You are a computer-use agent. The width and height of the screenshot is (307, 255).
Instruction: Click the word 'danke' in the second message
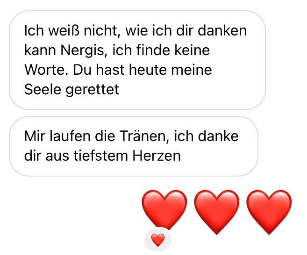tap(218, 136)
